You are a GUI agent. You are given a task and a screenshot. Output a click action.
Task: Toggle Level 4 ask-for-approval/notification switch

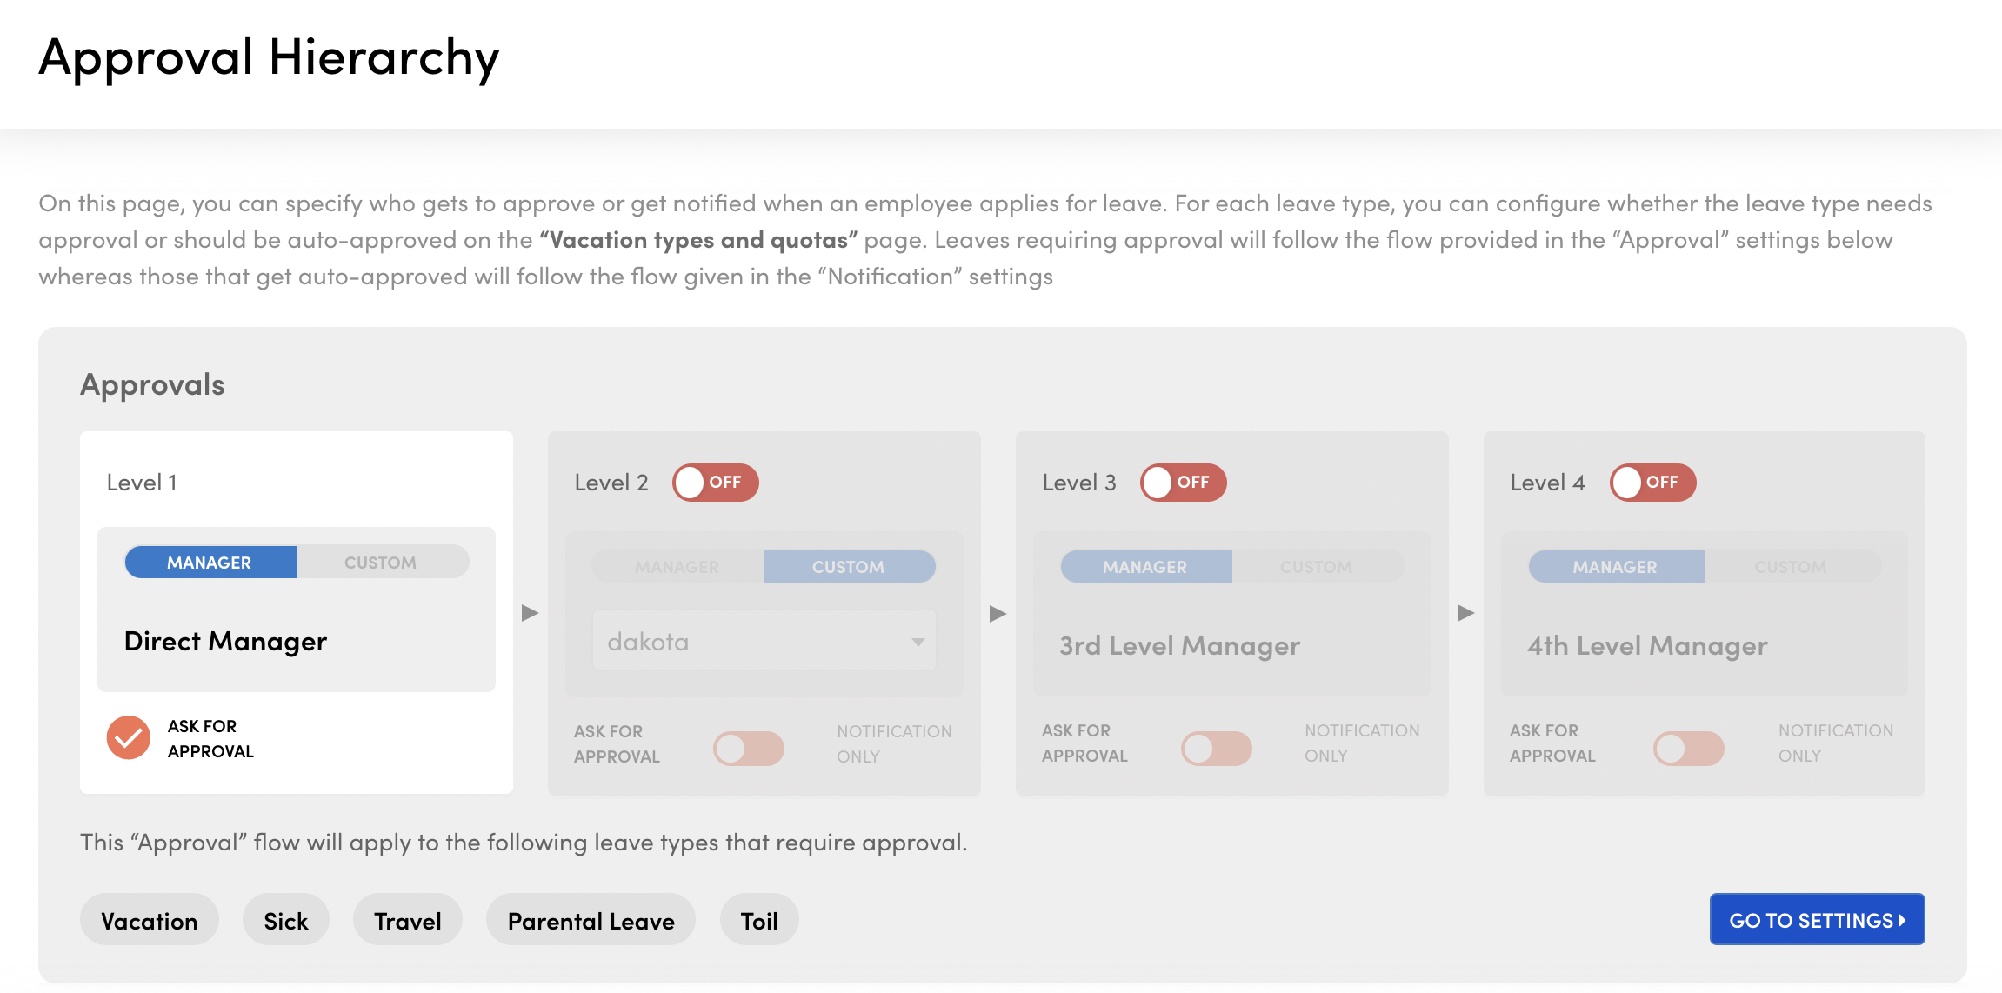[1688, 748]
